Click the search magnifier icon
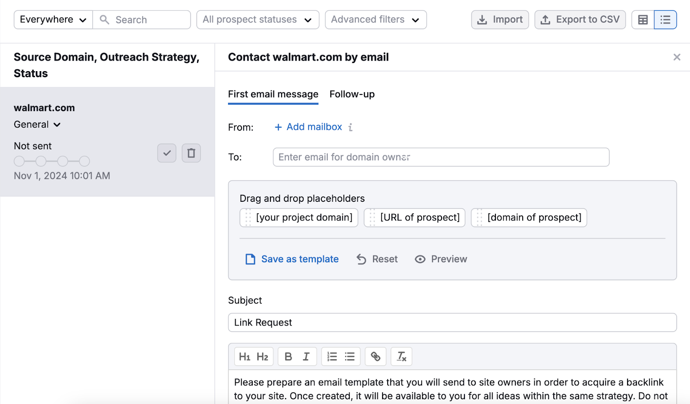Viewport: 690px width, 404px height. point(104,20)
